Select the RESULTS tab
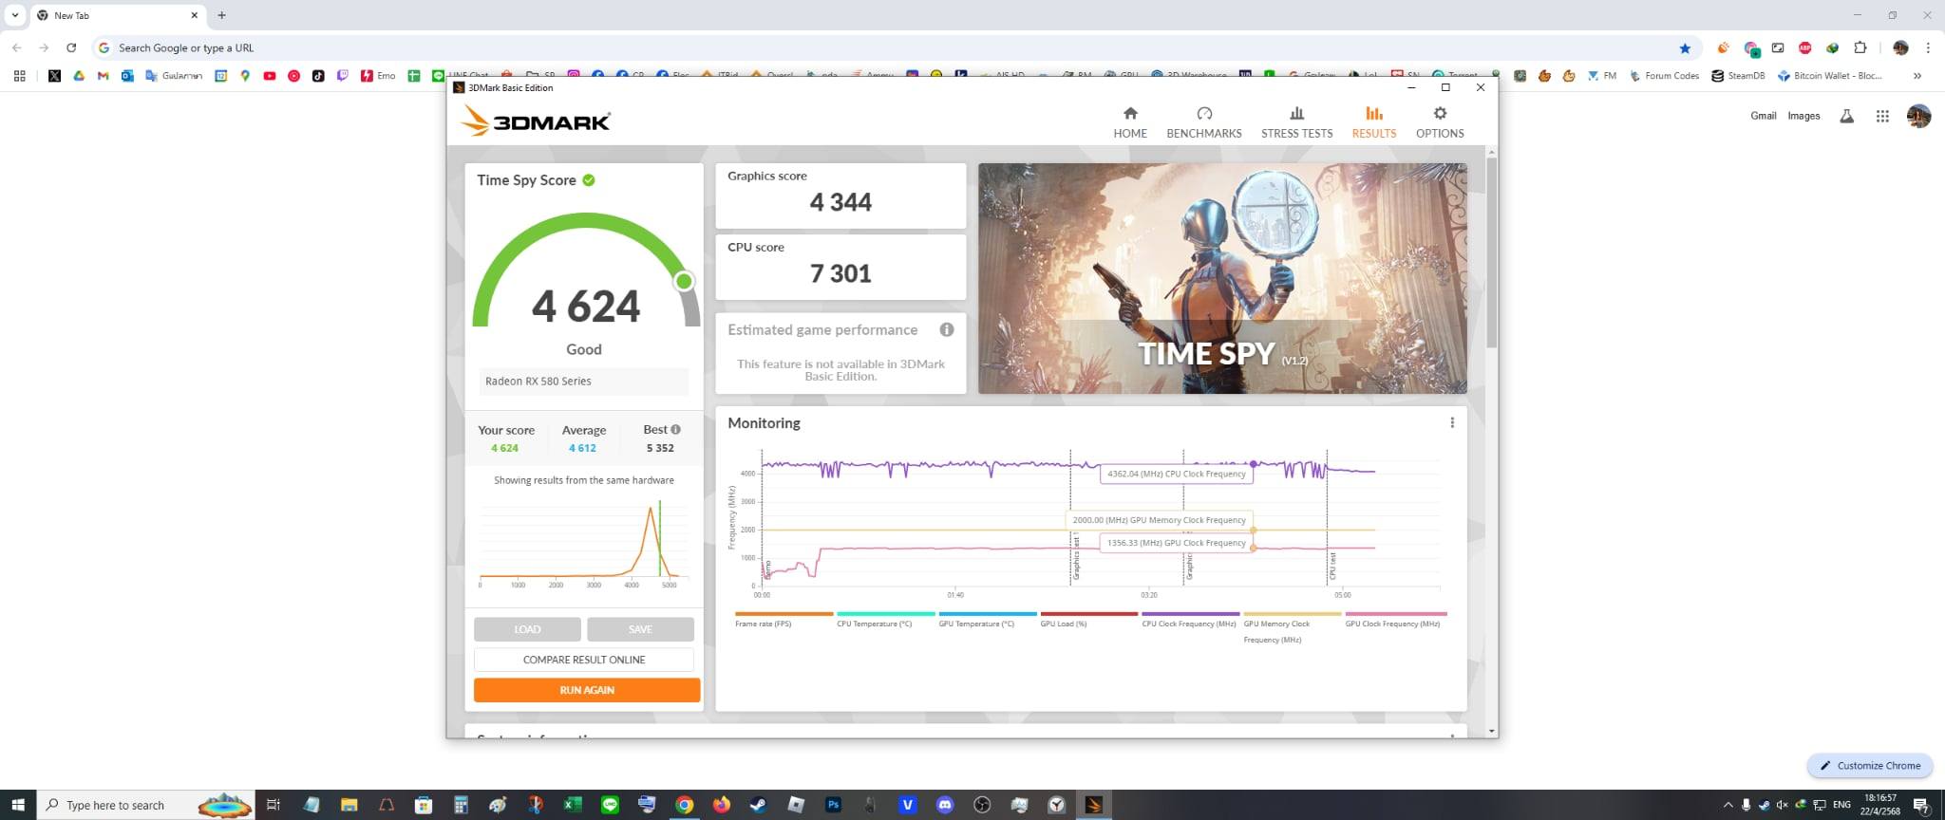 click(1374, 122)
